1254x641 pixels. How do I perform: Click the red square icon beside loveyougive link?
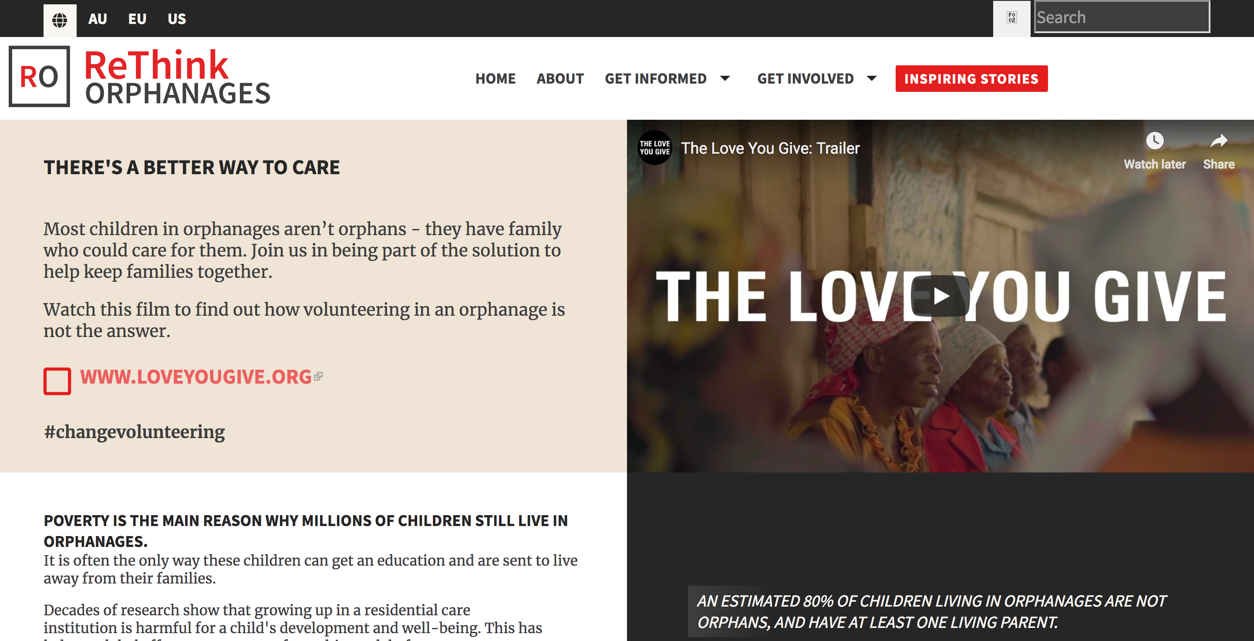click(x=57, y=381)
